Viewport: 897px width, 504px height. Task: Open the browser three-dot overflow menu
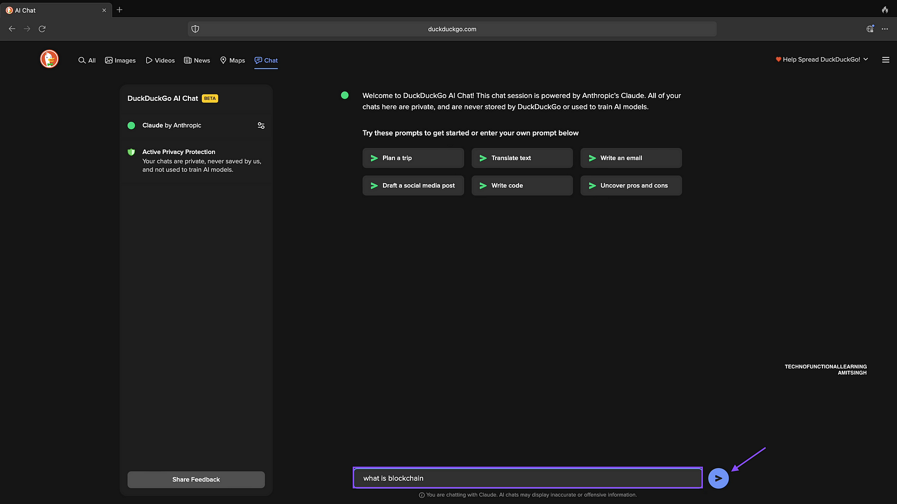pos(885,29)
